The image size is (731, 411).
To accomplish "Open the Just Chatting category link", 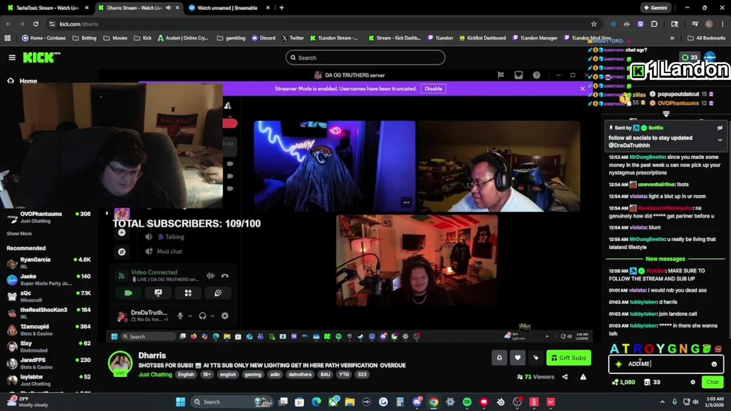I will [x=155, y=374].
